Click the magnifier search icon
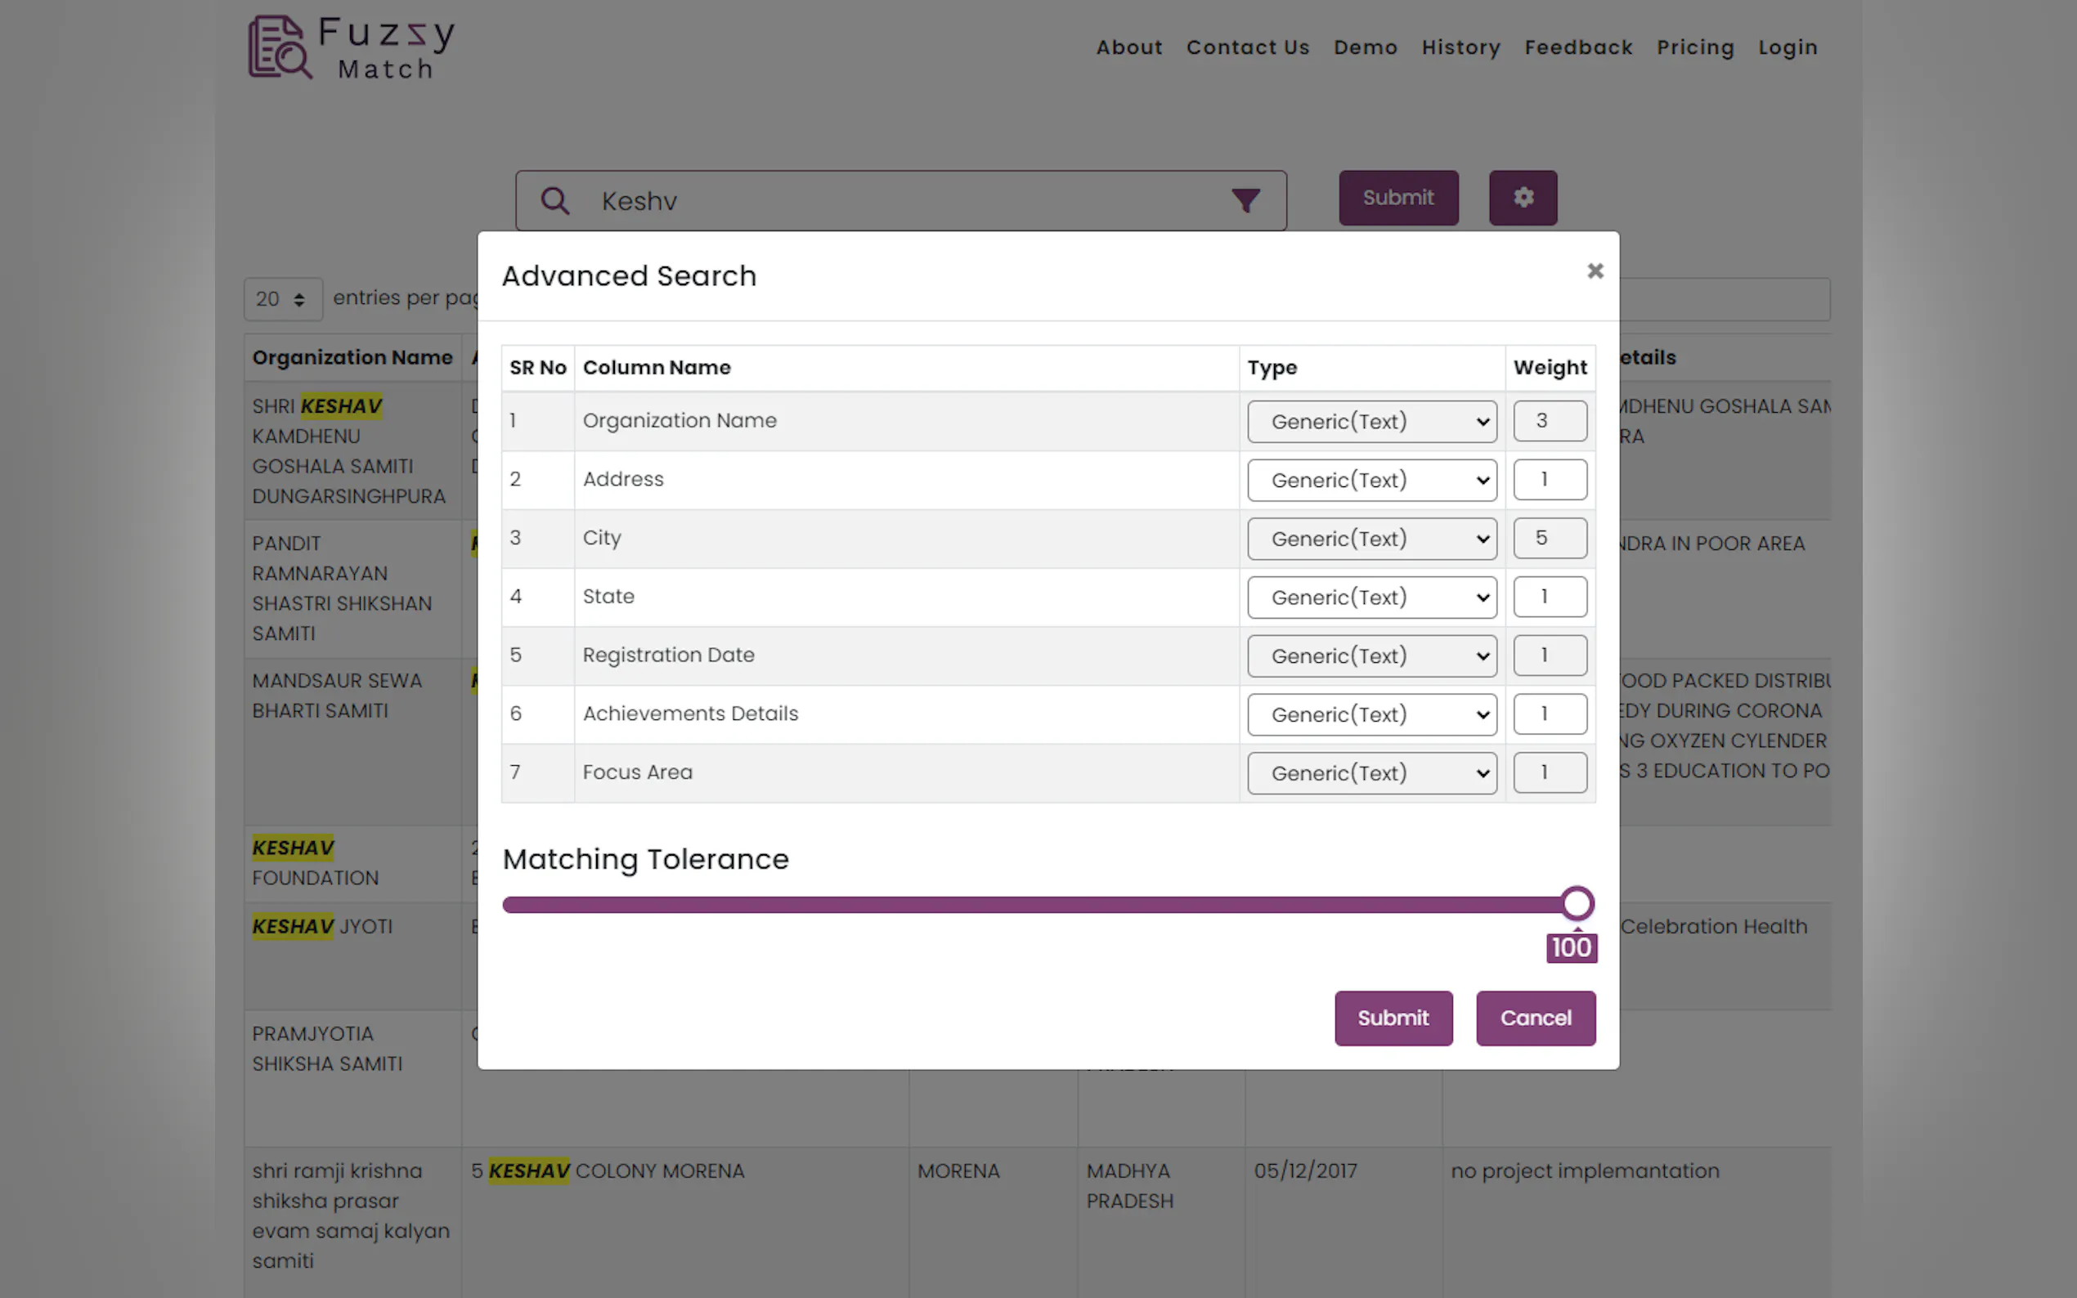This screenshot has height=1298, width=2077. click(554, 201)
